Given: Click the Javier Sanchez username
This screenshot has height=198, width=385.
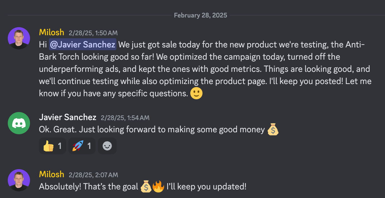Looking at the screenshot, I should [67, 117].
